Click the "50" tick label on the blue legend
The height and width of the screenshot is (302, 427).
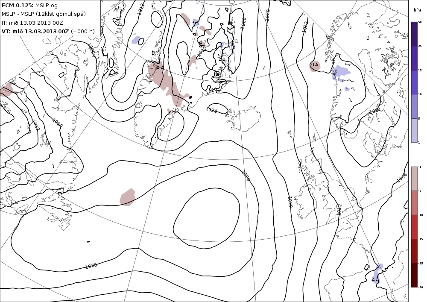[x=420, y=22]
